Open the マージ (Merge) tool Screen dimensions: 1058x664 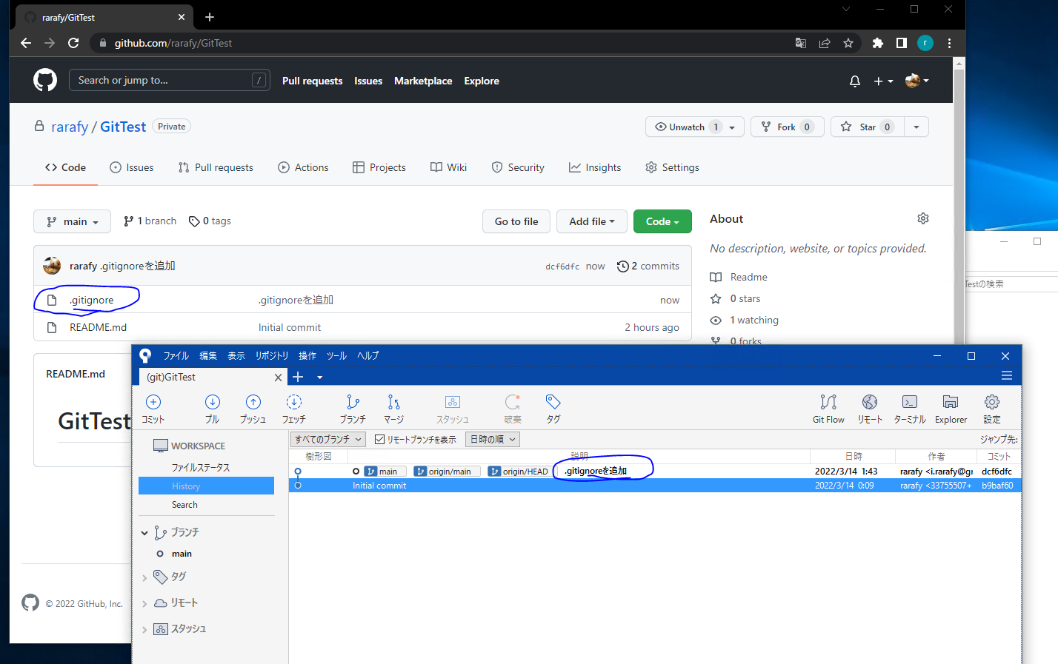pos(393,407)
